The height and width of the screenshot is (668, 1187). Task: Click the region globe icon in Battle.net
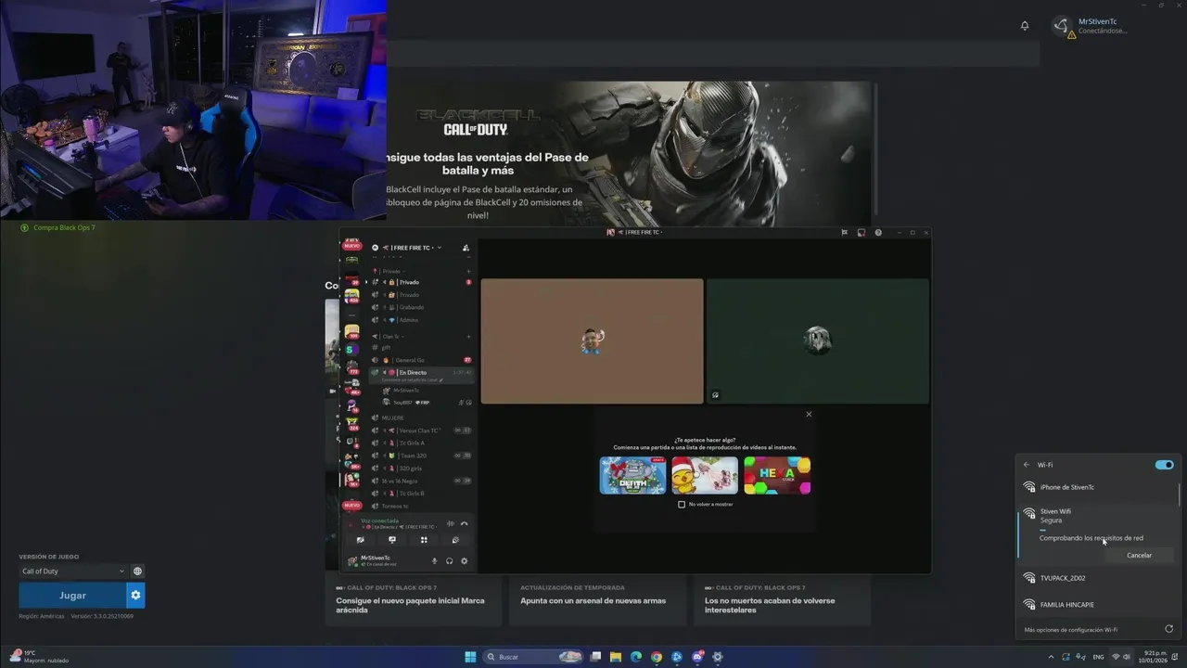137,572
